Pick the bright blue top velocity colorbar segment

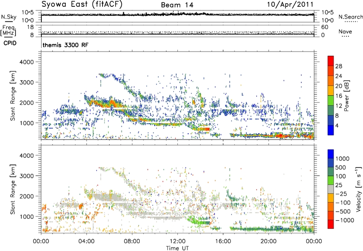[331, 154]
